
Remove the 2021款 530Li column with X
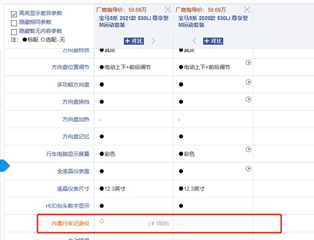[x=167, y=9]
